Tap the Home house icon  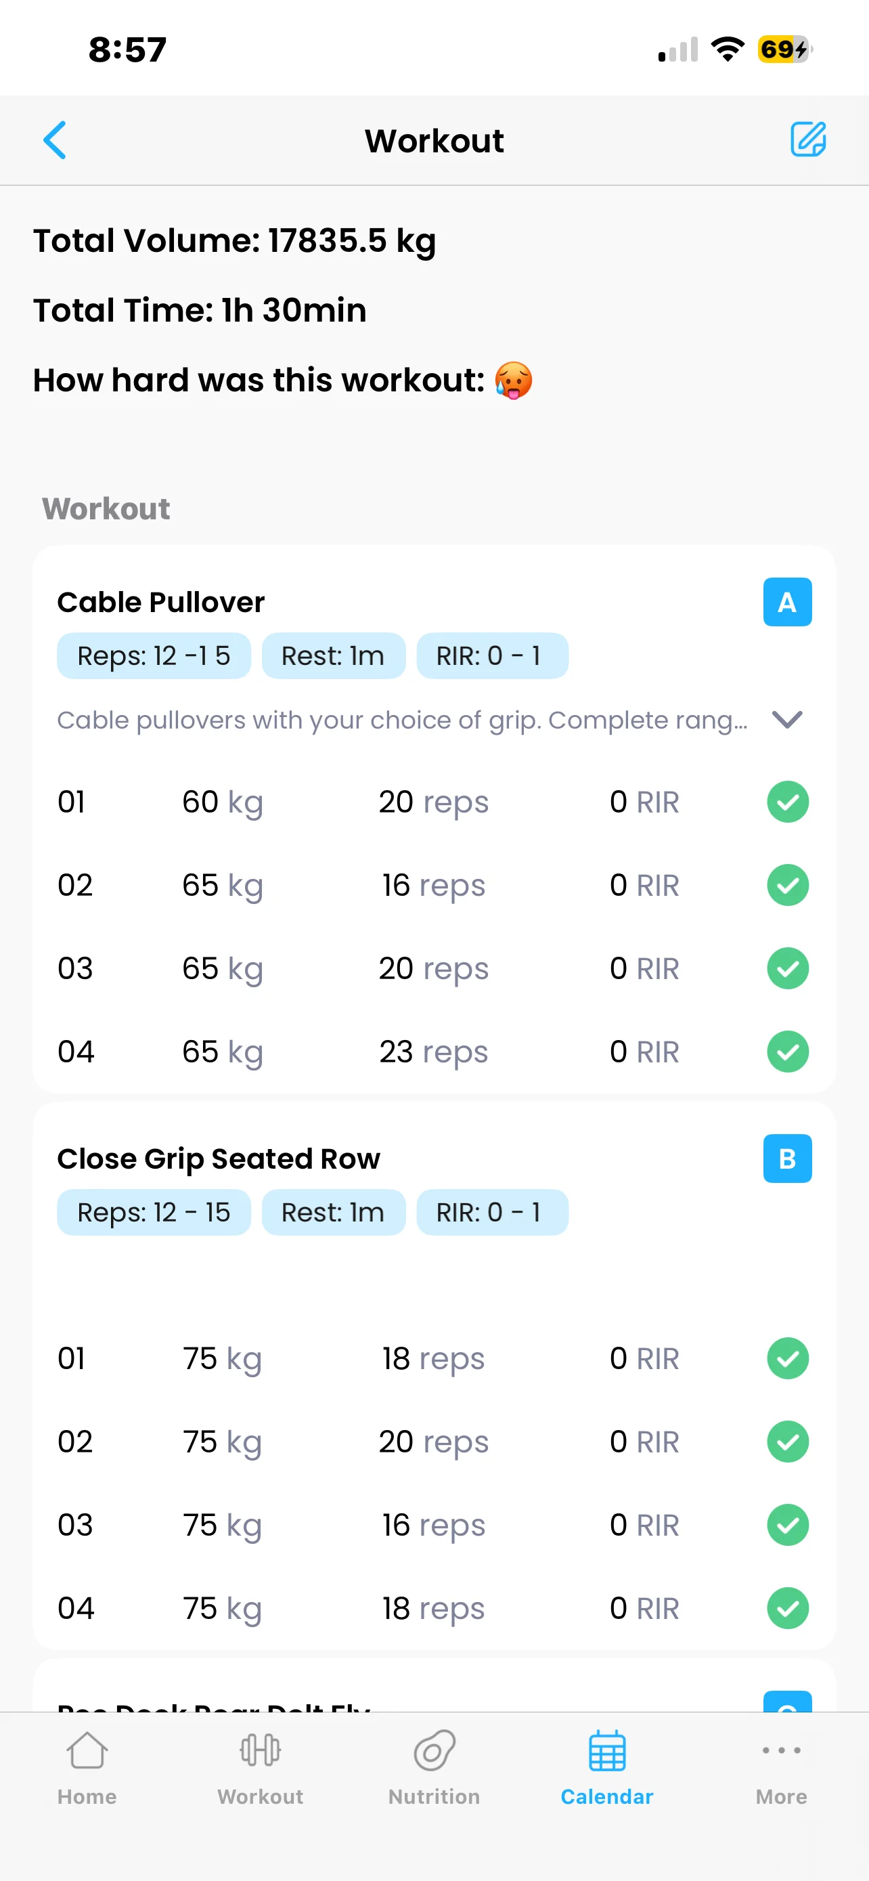coord(87,1751)
